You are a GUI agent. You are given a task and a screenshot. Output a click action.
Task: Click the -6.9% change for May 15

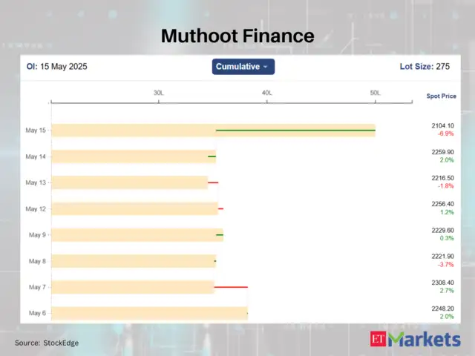[x=445, y=134]
